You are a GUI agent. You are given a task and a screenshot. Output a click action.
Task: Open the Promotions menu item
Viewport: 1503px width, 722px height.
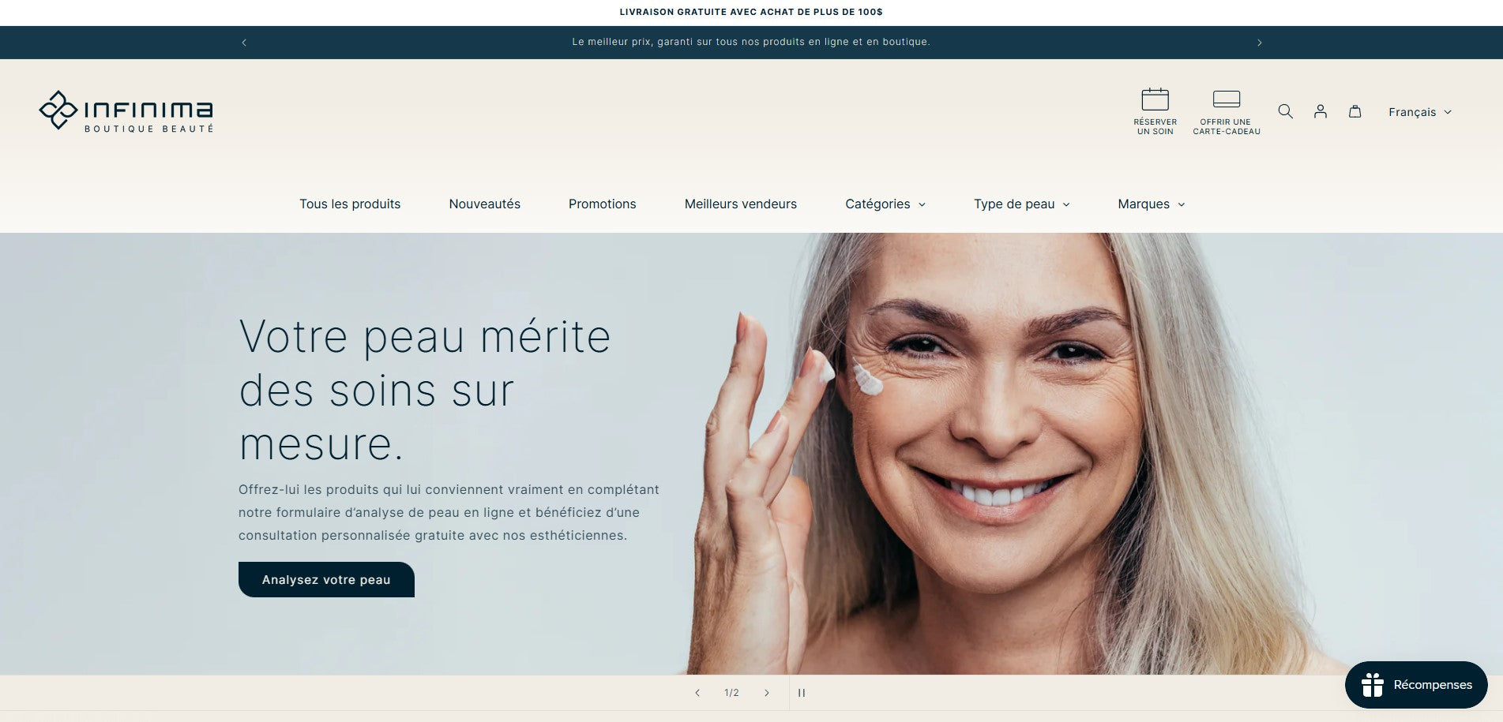point(602,204)
